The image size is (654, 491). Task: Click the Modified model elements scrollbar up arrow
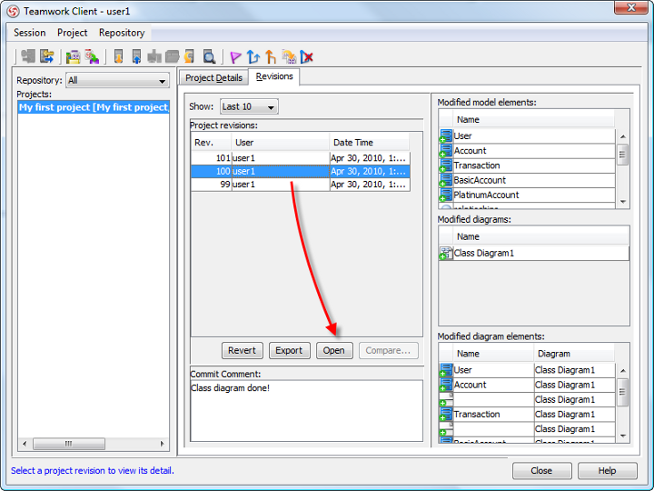click(x=623, y=136)
